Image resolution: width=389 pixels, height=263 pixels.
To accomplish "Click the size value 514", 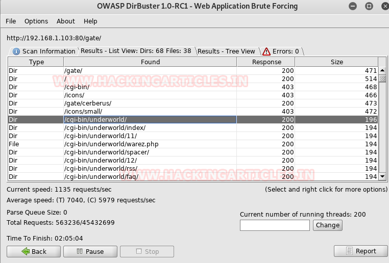I will coord(371,79).
